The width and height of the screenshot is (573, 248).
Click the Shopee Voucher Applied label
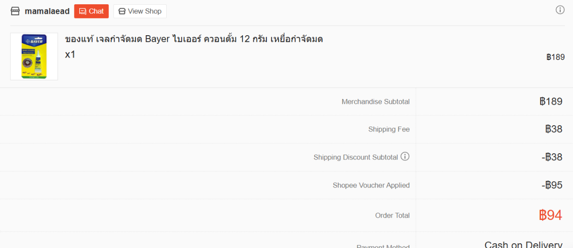tap(371, 185)
